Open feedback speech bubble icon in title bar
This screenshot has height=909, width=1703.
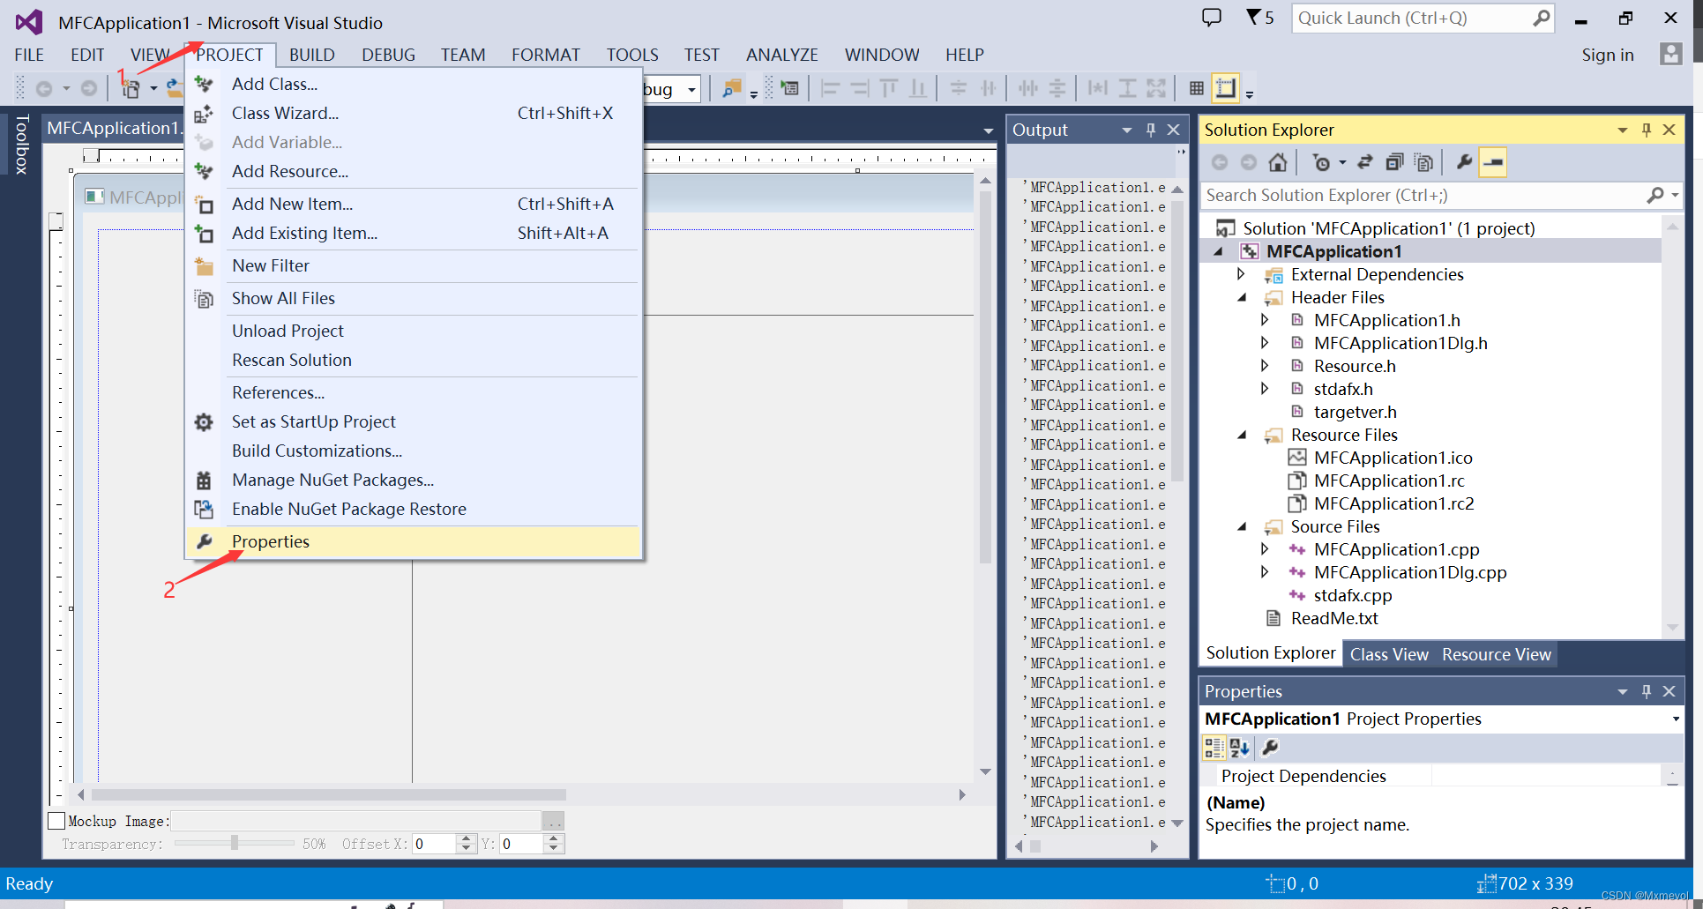tap(1212, 18)
